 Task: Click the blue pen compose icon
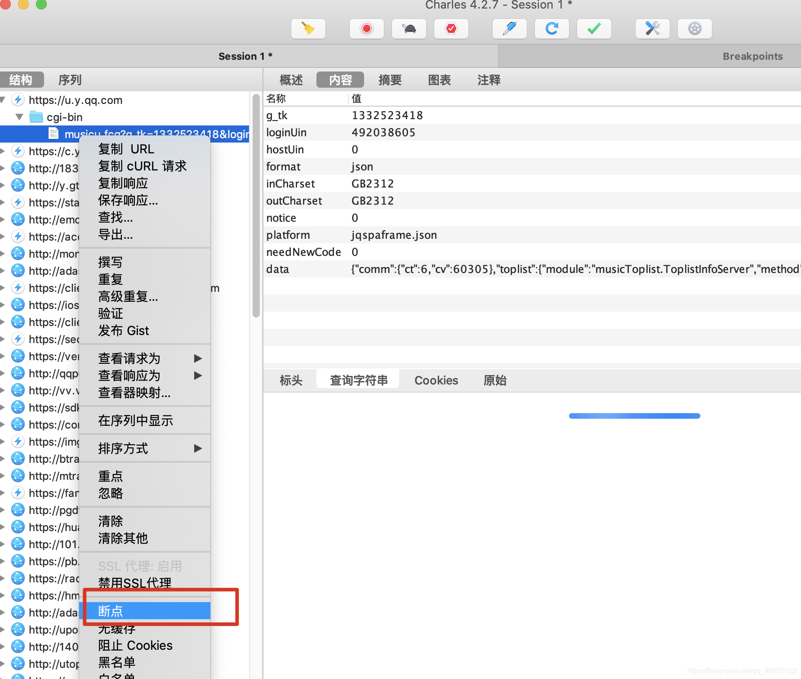510,29
